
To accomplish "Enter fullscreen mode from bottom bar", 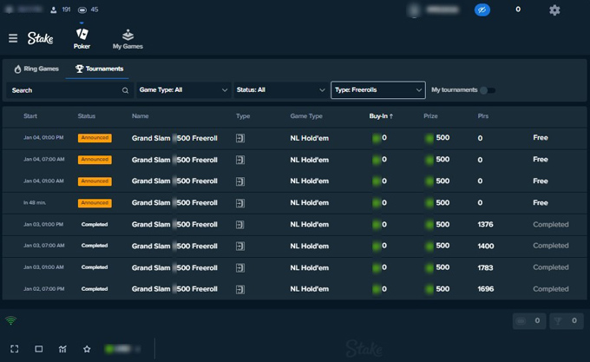I will point(15,349).
